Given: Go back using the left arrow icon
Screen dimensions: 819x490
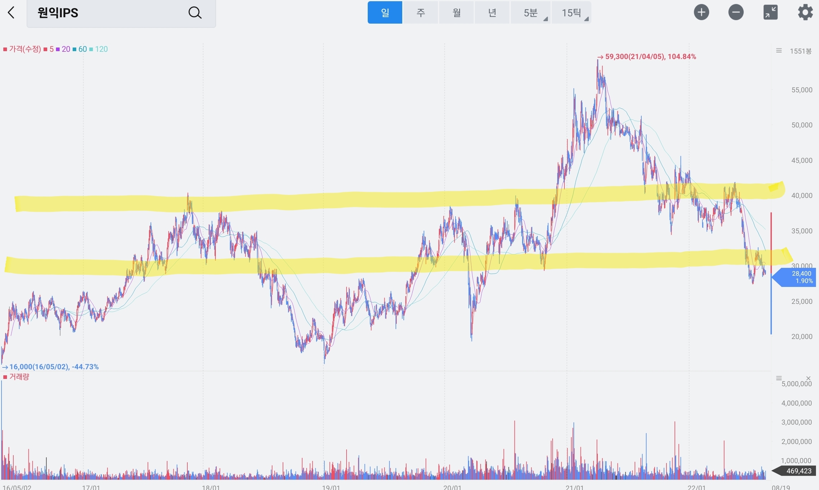Looking at the screenshot, I should [11, 13].
